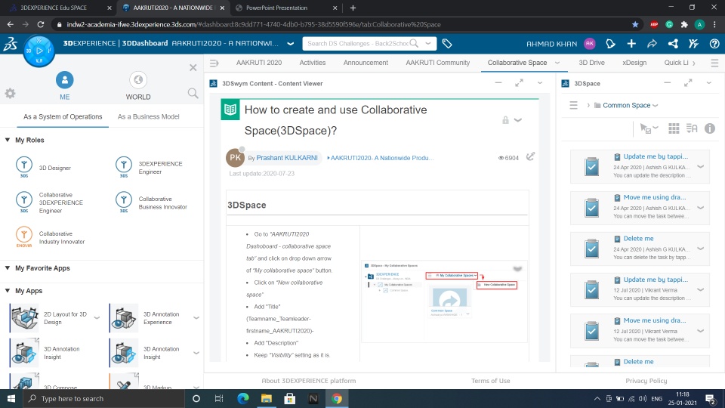725x408 pixels.
Task: Open the dashboard name dropdown arrow
Action: pyautogui.click(x=290, y=44)
